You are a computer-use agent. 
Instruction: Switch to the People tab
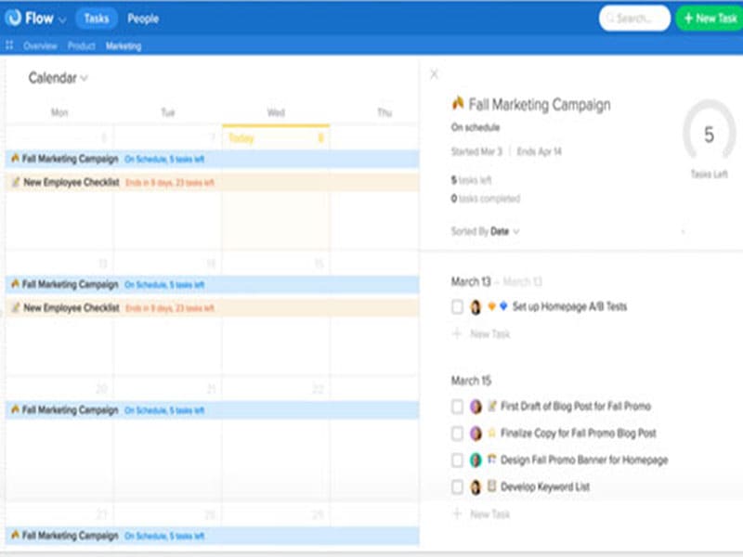pyautogui.click(x=141, y=18)
